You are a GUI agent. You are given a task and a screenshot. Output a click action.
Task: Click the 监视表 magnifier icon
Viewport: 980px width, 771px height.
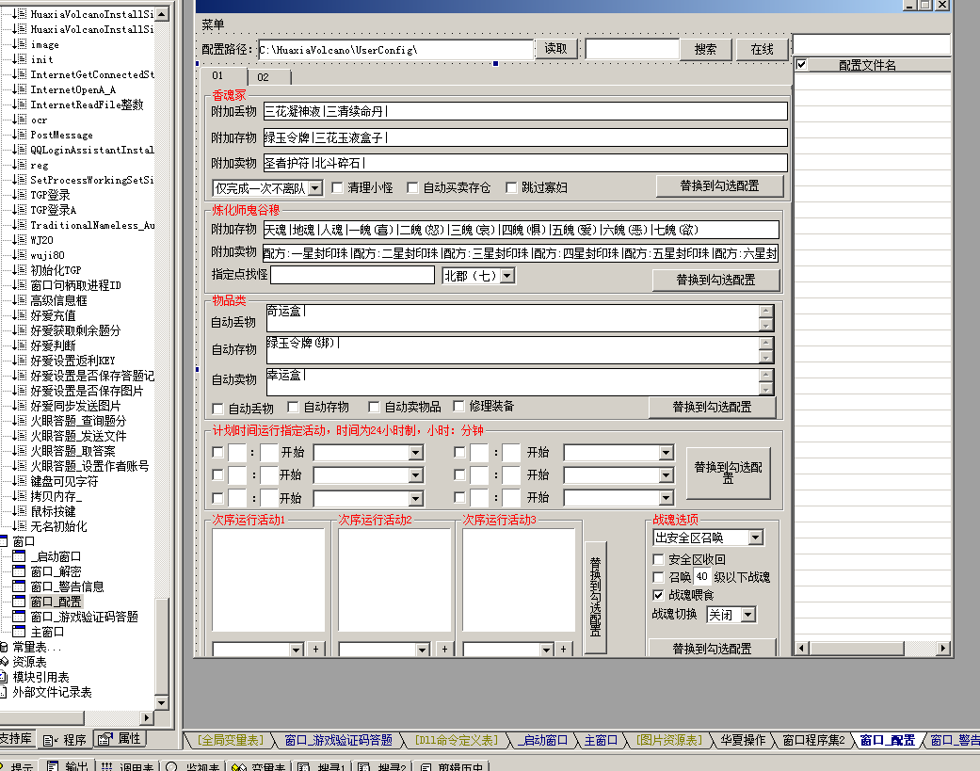click(172, 766)
